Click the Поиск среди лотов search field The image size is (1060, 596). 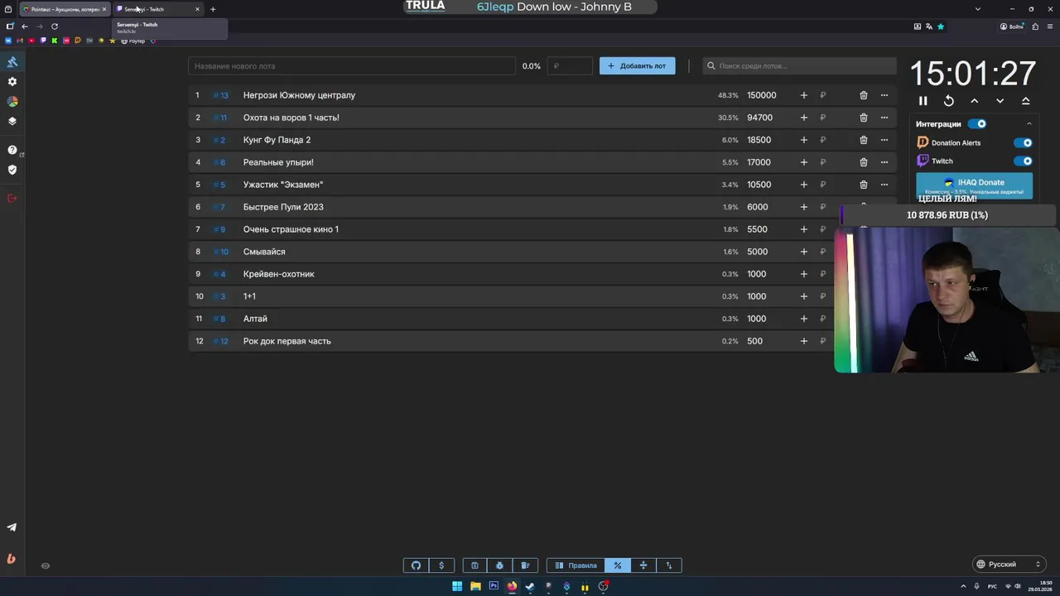(x=800, y=66)
